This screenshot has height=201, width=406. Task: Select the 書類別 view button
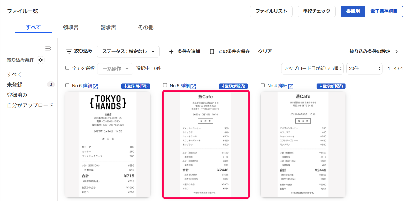[353, 11]
